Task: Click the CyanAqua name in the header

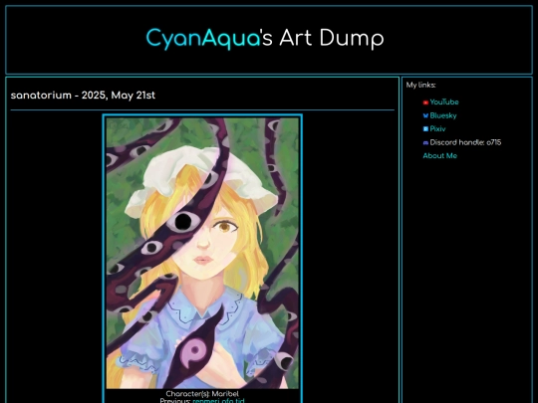Action: click(x=203, y=38)
